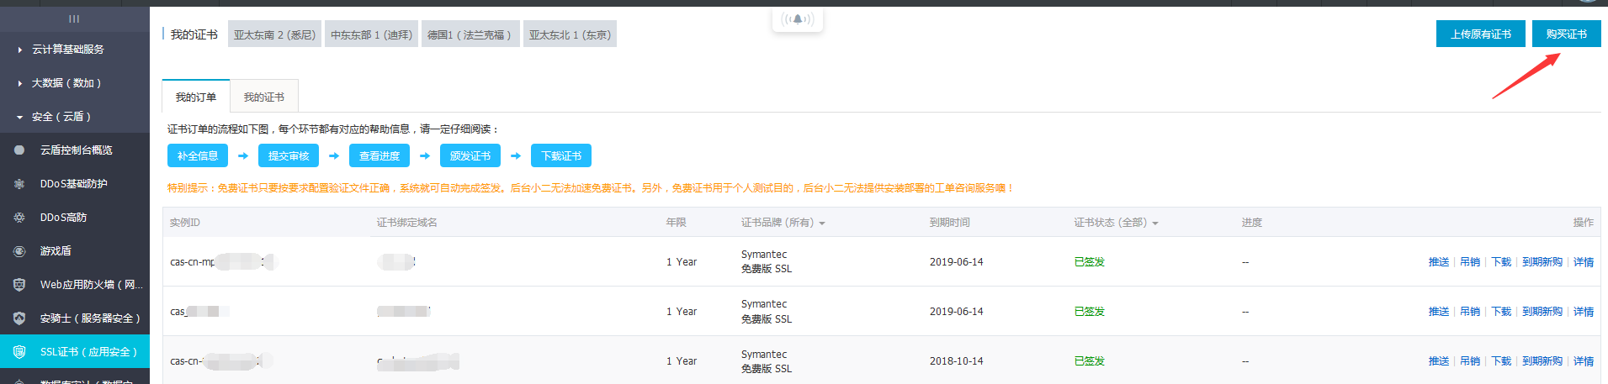The width and height of the screenshot is (1608, 384).
Task: Select the DDoS高防 sidebar icon
Action: click(x=19, y=218)
